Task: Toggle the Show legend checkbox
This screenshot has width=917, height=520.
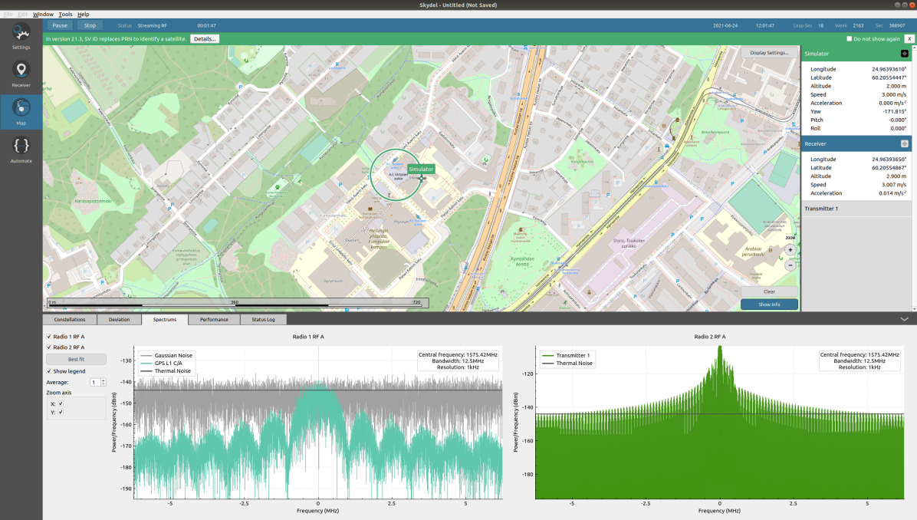Action: click(50, 371)
